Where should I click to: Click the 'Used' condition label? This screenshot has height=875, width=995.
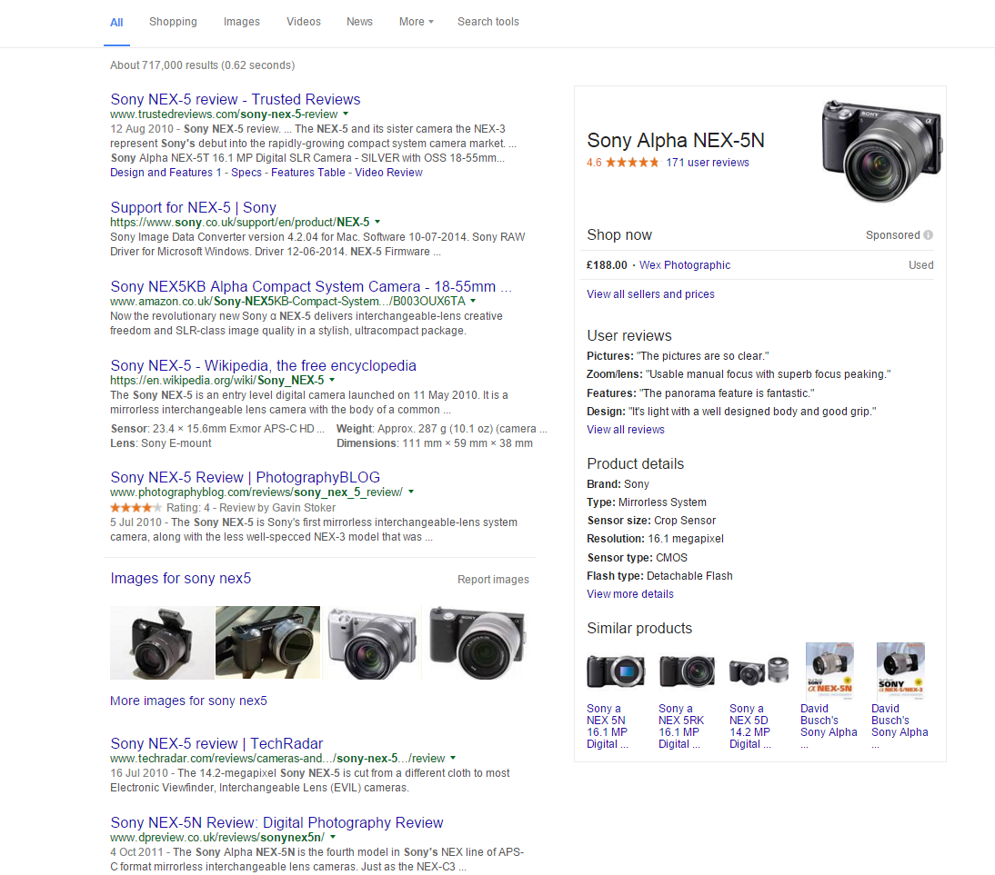tap(920, 265)
